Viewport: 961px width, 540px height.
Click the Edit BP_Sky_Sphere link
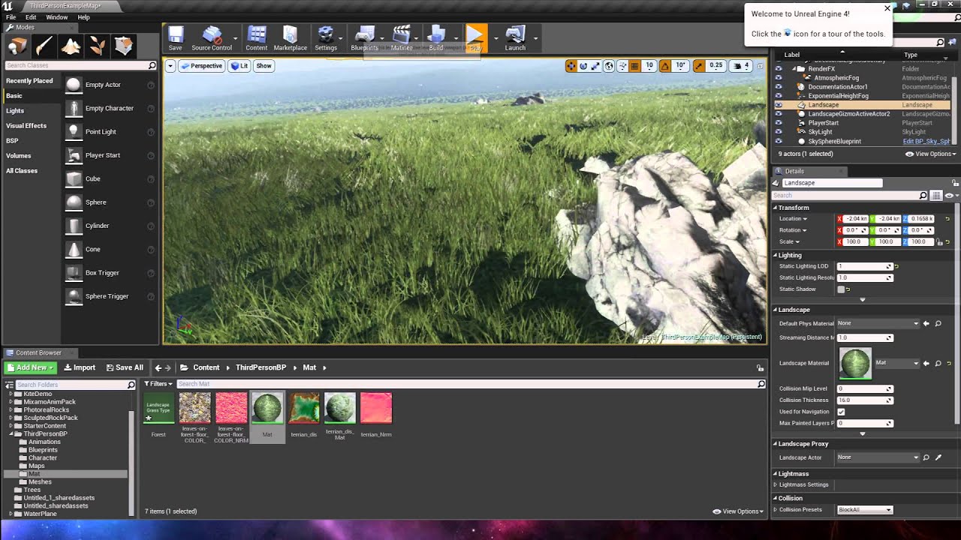click(x=926, y=141)
